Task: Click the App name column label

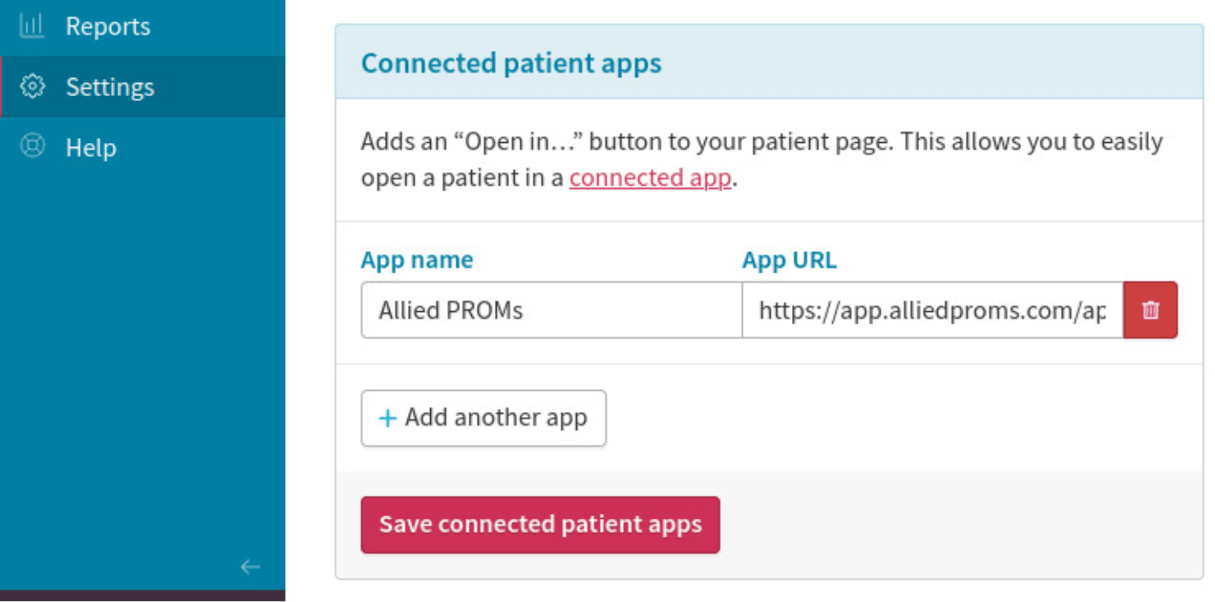Action: (417, 260)
